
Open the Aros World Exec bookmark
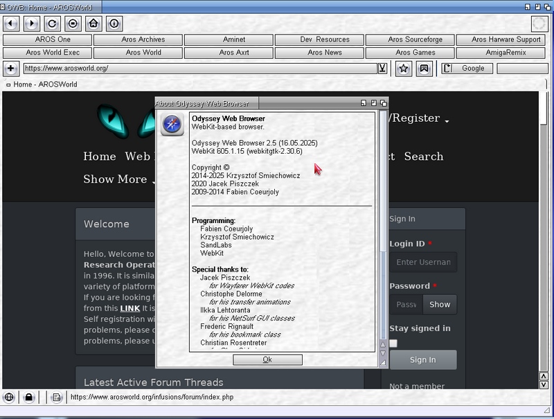[x=47, y=53]
